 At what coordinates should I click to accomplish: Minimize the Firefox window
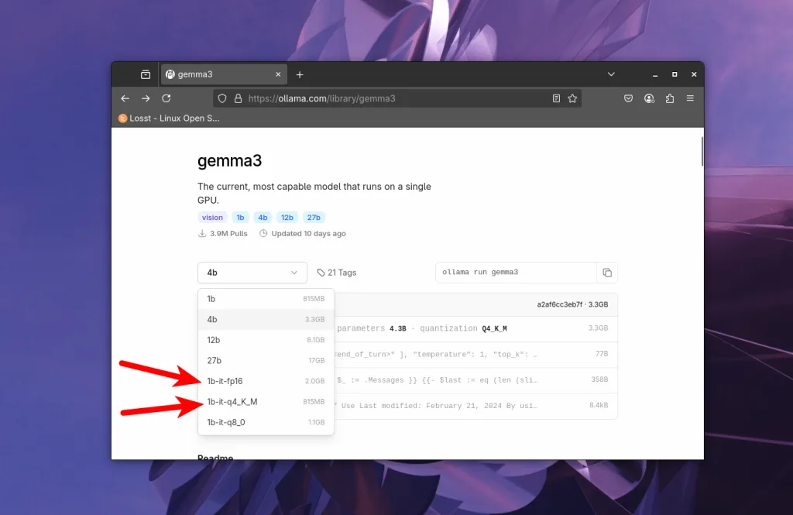tap(655, 75)
